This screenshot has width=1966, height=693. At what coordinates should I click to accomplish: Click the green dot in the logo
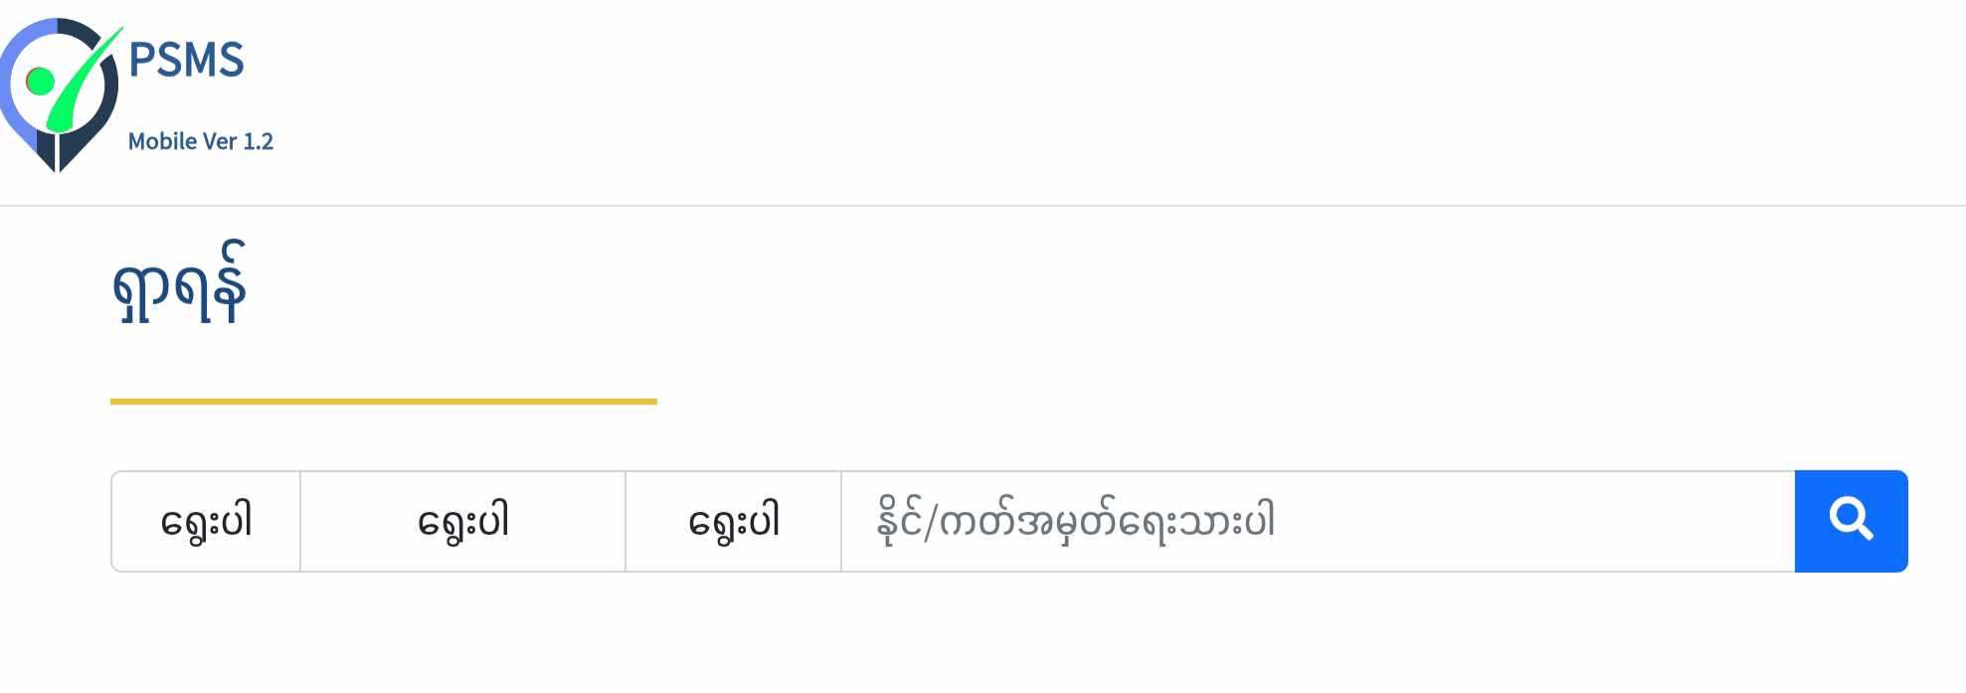click(x=40, y=82)
